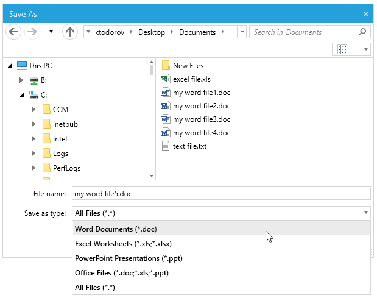Choose Office Files (*.doc;*.xls;*.ppt) from the list

[x=221, y=273]
